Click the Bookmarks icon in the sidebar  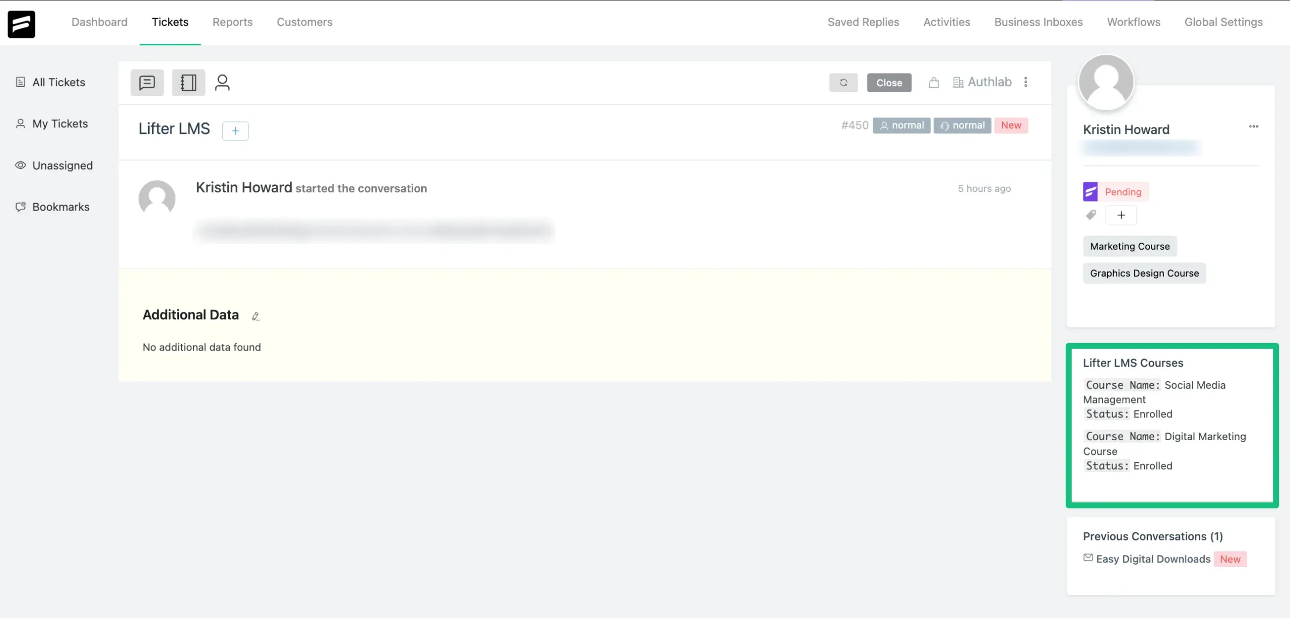[x=20, y=207]
